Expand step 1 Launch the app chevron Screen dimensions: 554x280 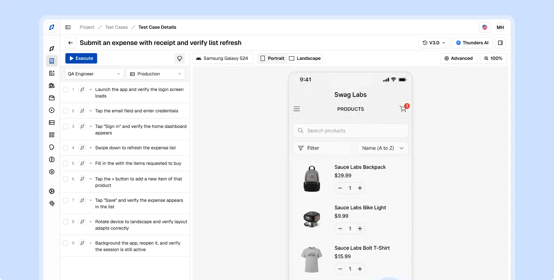pos(91,90)
